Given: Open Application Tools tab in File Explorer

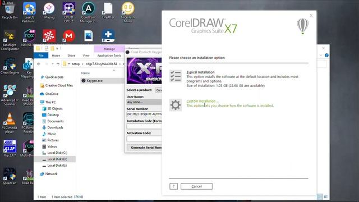Looking at the screenshot, I should pyautogui.click(x=109, y=56).
